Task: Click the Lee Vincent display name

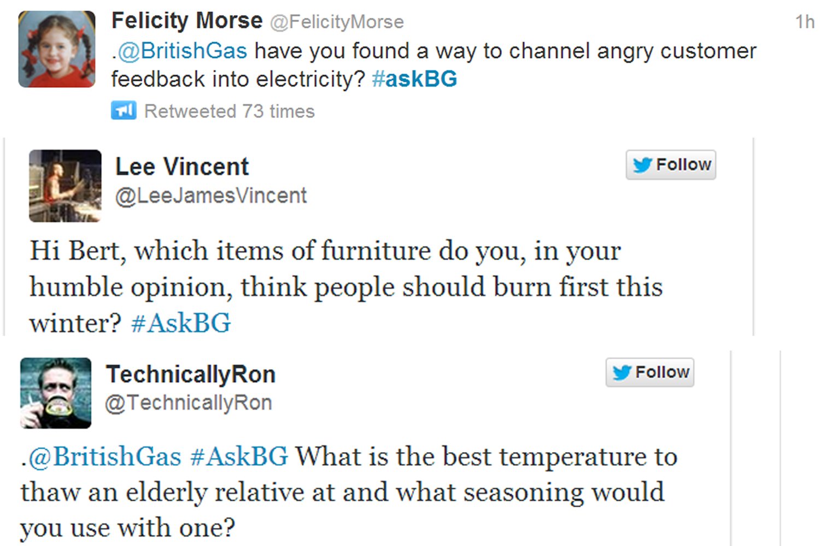Action: pos(182,167)
